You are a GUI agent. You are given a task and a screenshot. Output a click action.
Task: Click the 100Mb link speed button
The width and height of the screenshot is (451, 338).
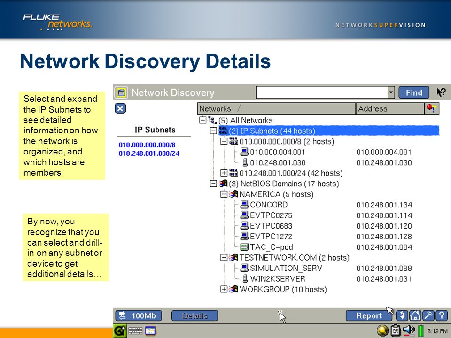(x=139, y=315)
